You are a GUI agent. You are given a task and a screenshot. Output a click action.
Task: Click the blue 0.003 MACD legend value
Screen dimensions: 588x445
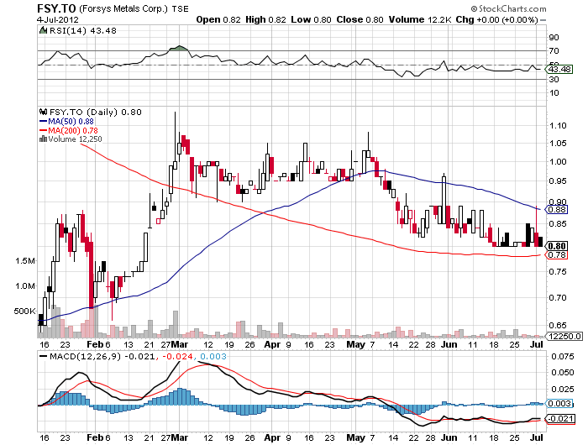coord(213,357)
